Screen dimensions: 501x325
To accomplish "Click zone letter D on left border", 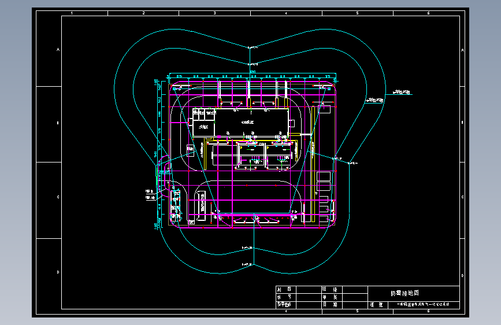I will 58,272.
